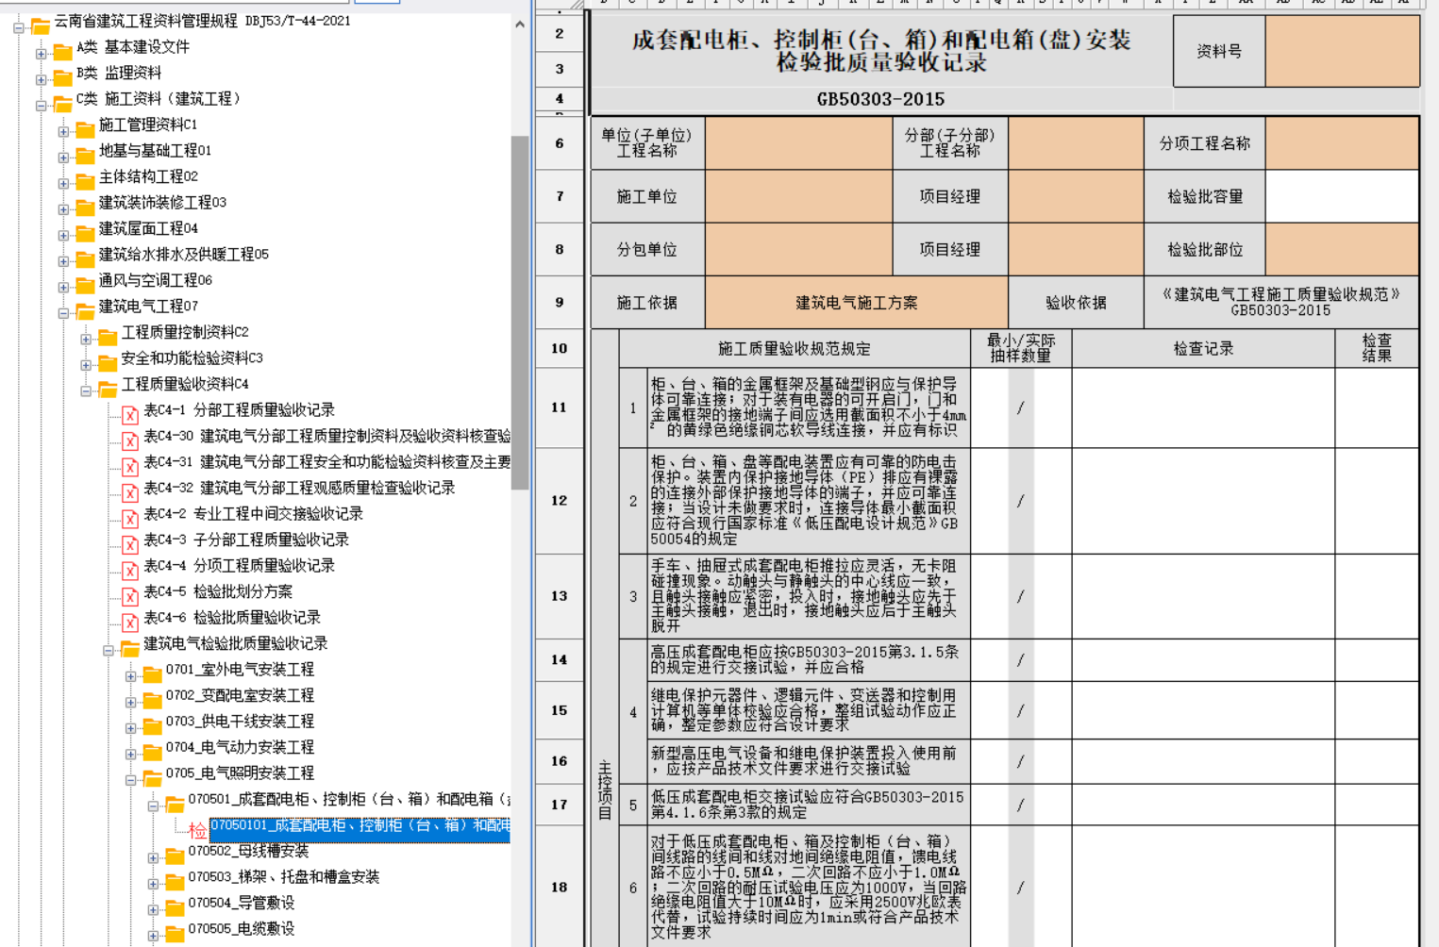Click the 低压成套配电柜交接试验 text cell
The image size is (1439, 947).
[x=809, y=805]
